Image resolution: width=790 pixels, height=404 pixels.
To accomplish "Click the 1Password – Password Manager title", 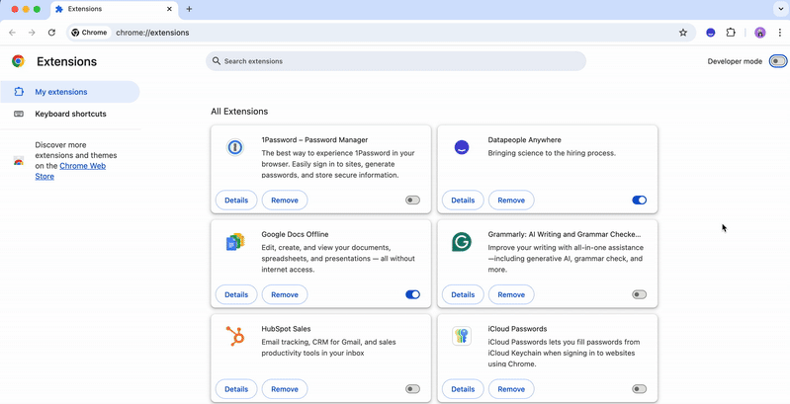I will coord(314,140).
